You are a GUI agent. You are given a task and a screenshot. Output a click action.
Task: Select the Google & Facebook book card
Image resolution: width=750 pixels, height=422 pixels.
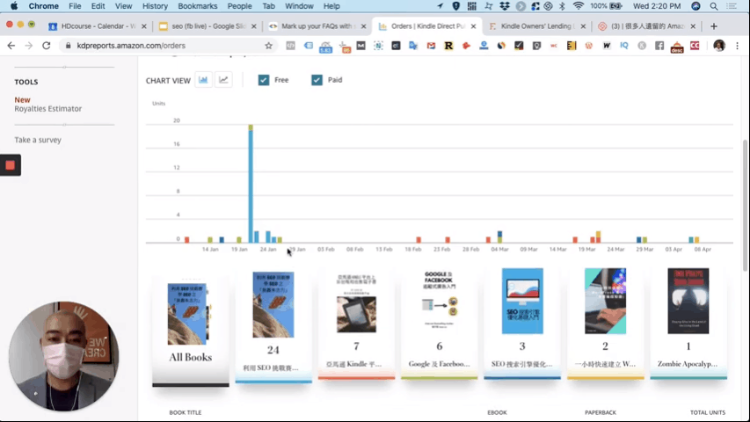[x=439, y=324]
